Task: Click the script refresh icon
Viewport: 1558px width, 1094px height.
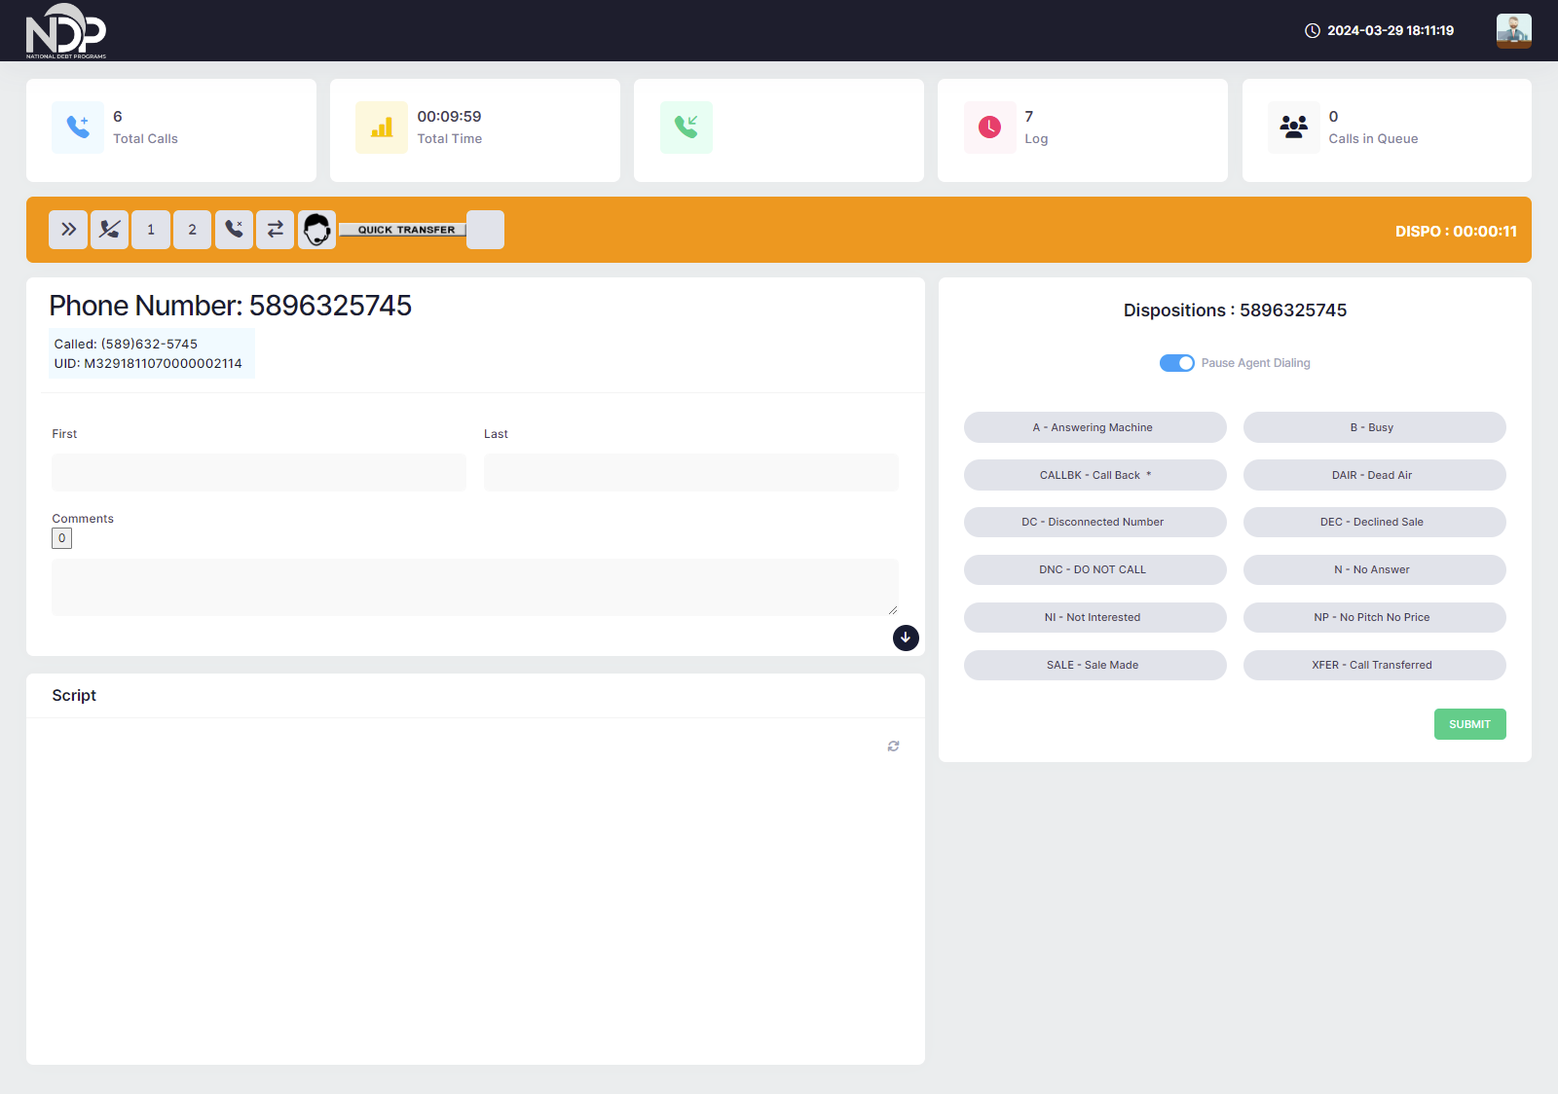Action: tap(893, 747)
